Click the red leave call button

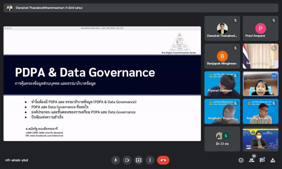pos(163,160)
